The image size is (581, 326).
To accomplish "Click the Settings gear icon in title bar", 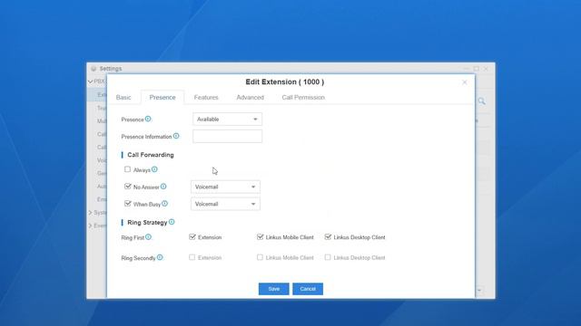I will [94, 69].
